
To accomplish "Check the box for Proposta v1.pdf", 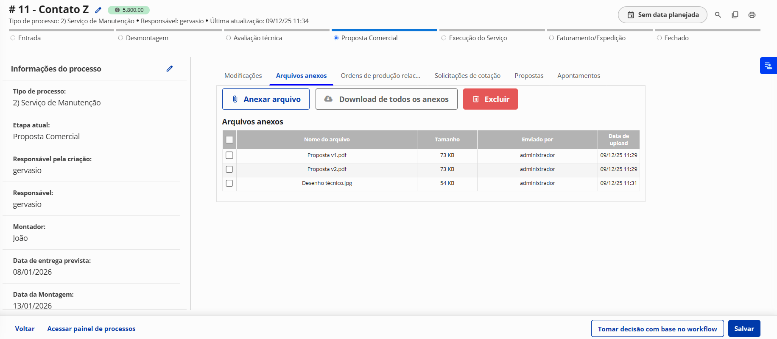I will point(229,155).
